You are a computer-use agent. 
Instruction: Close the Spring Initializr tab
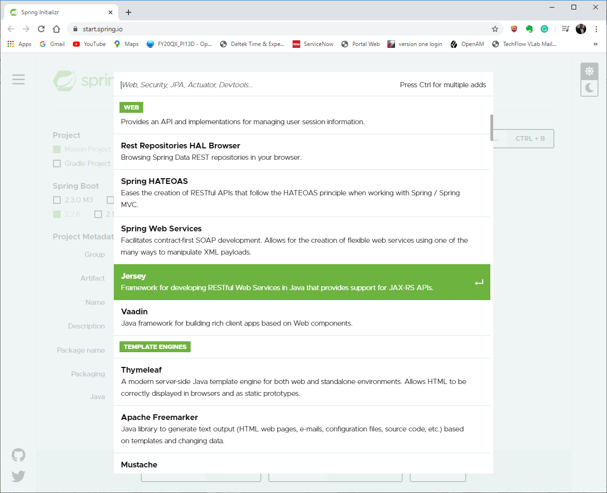coord(110,12)
